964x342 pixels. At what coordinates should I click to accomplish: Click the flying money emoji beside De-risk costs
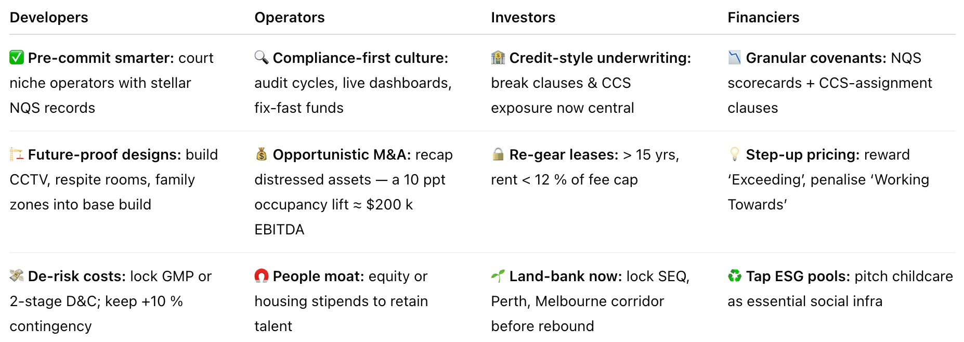tap(17, 276)
